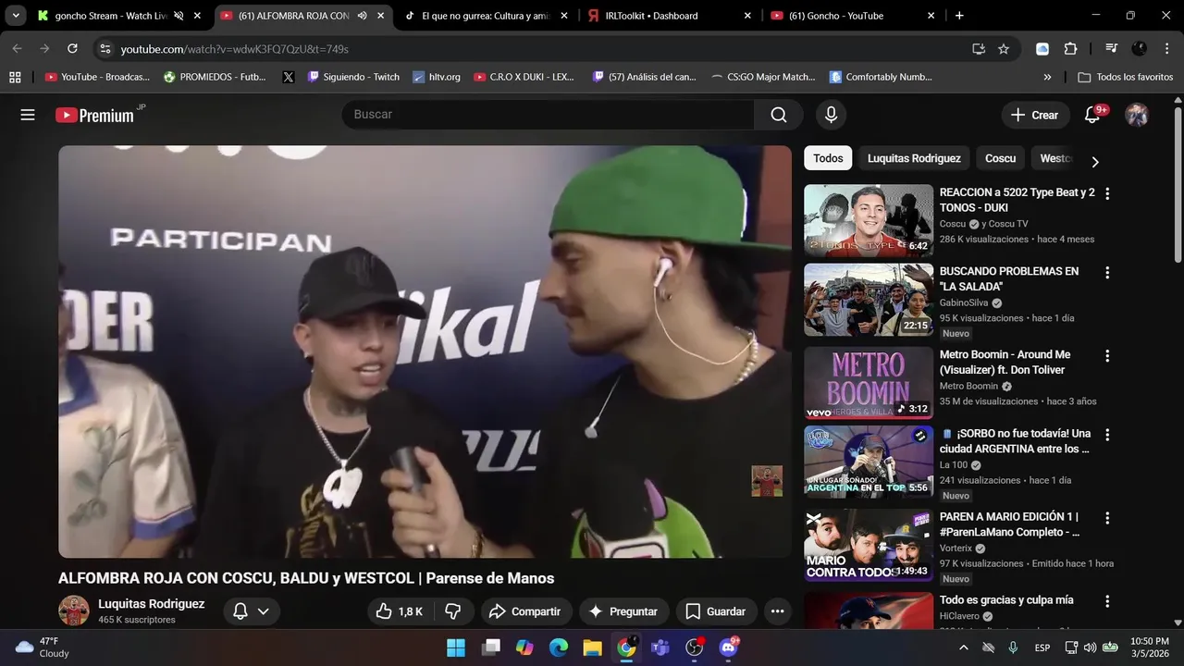Expand Chrome tab search dropdown
The height and width of the screenshot is (666, 1184).
click(x=16, y=16)
